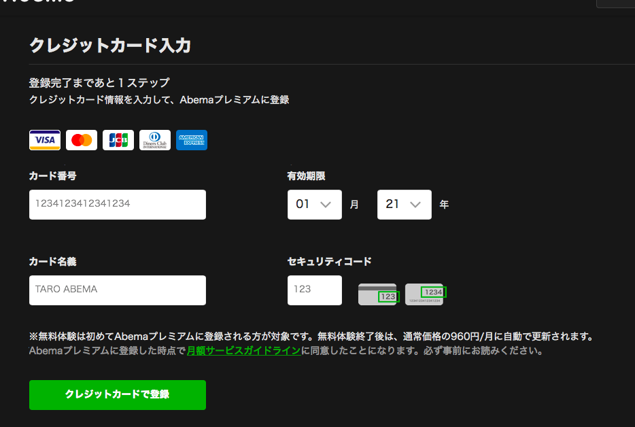The width and height of the screenshot is (635, 427).
Task: Open the expiry year dropdown showing 21
Action: (404, 205)
